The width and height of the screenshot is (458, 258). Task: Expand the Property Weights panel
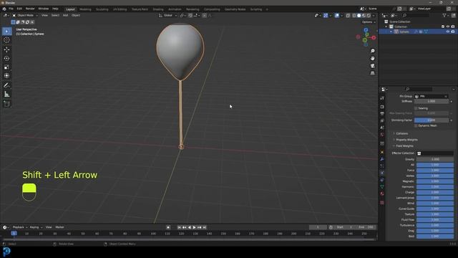[406, 140]
